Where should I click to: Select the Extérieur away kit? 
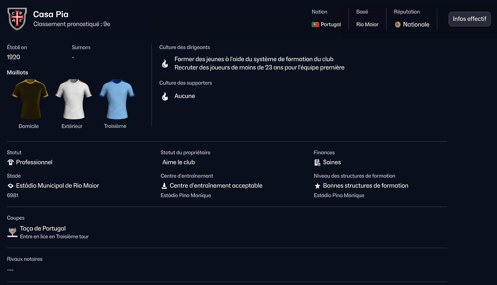[x=72, y=99]
